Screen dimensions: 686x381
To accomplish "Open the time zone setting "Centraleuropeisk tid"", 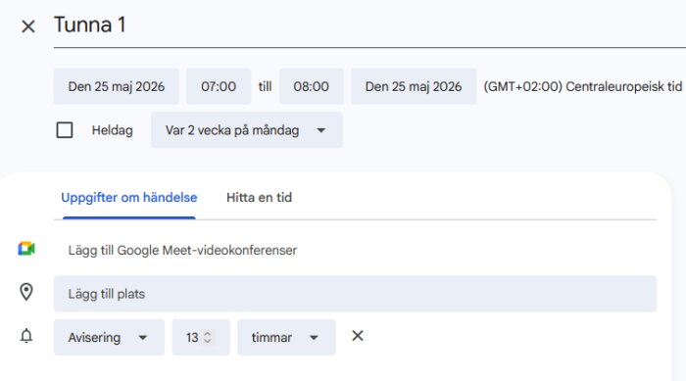I will pos(583,86).
